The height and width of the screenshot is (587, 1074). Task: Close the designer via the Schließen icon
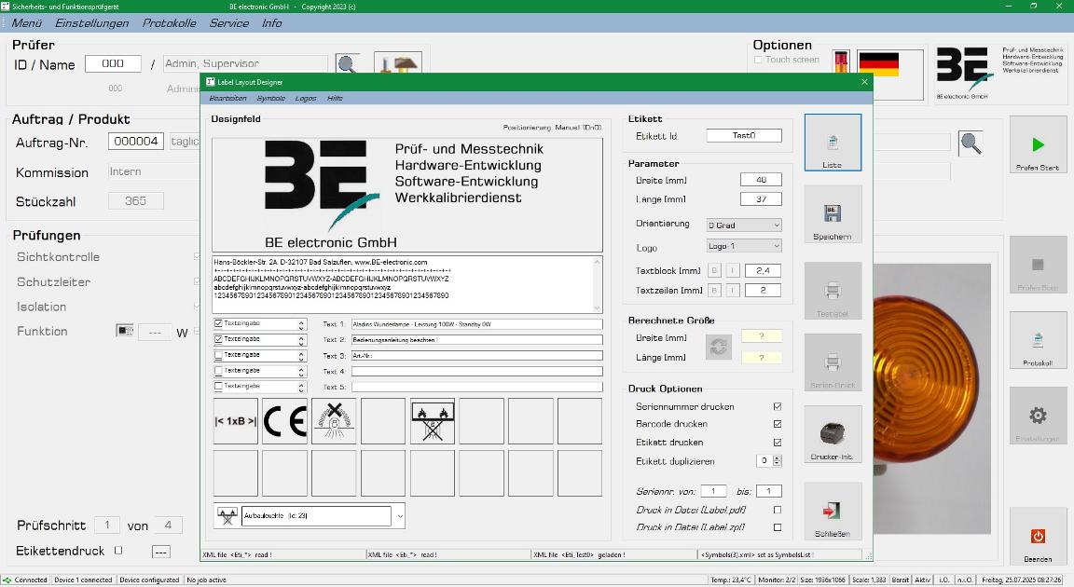click(x=833, y=511)
